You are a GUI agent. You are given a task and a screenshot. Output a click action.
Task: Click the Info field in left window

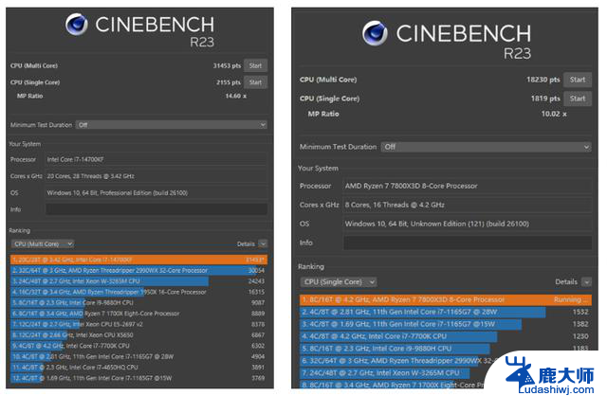point(156,209)
